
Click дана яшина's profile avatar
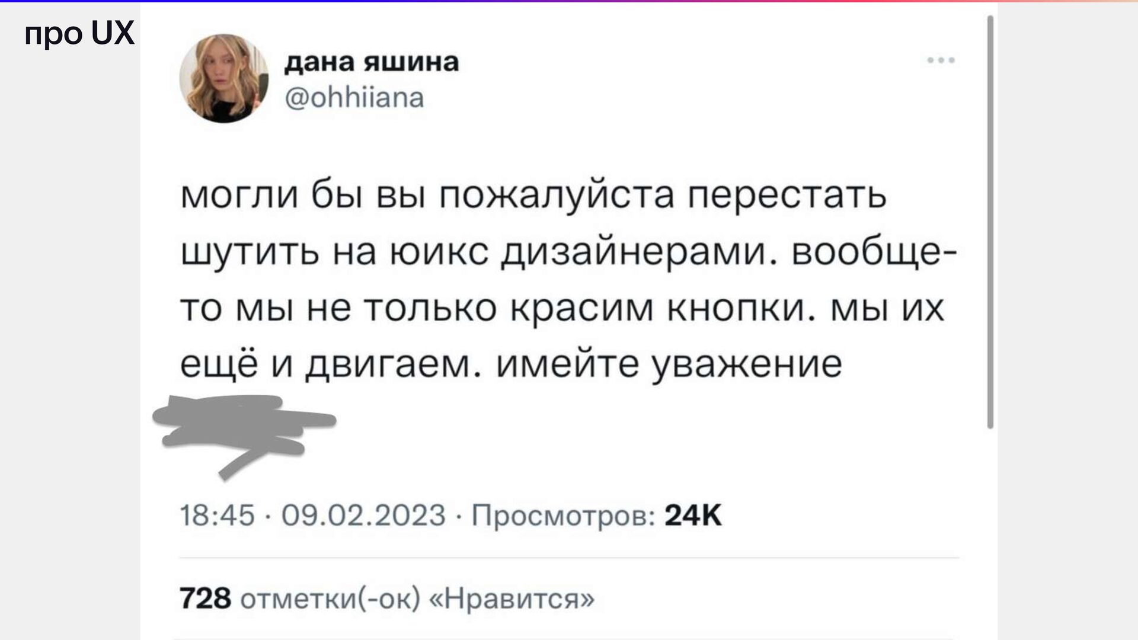[x=224, y=78]
